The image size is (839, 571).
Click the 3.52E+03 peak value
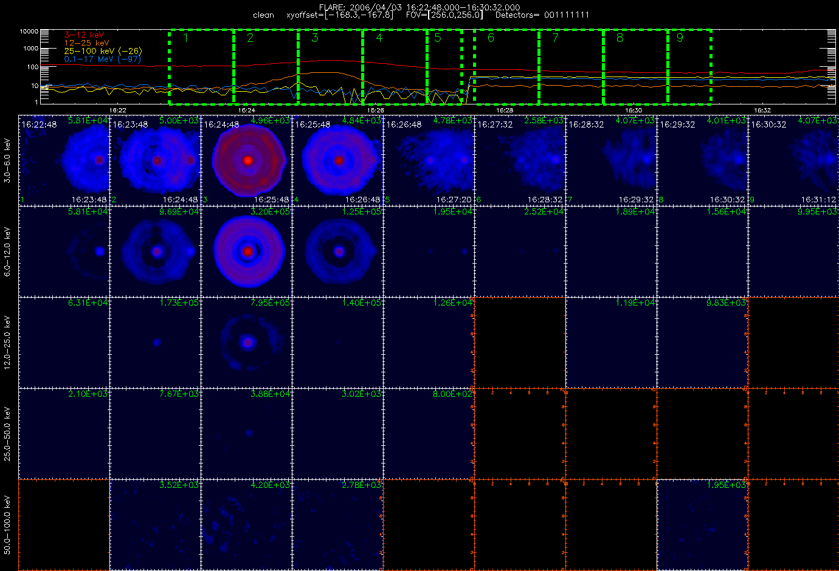pos(179,485)
